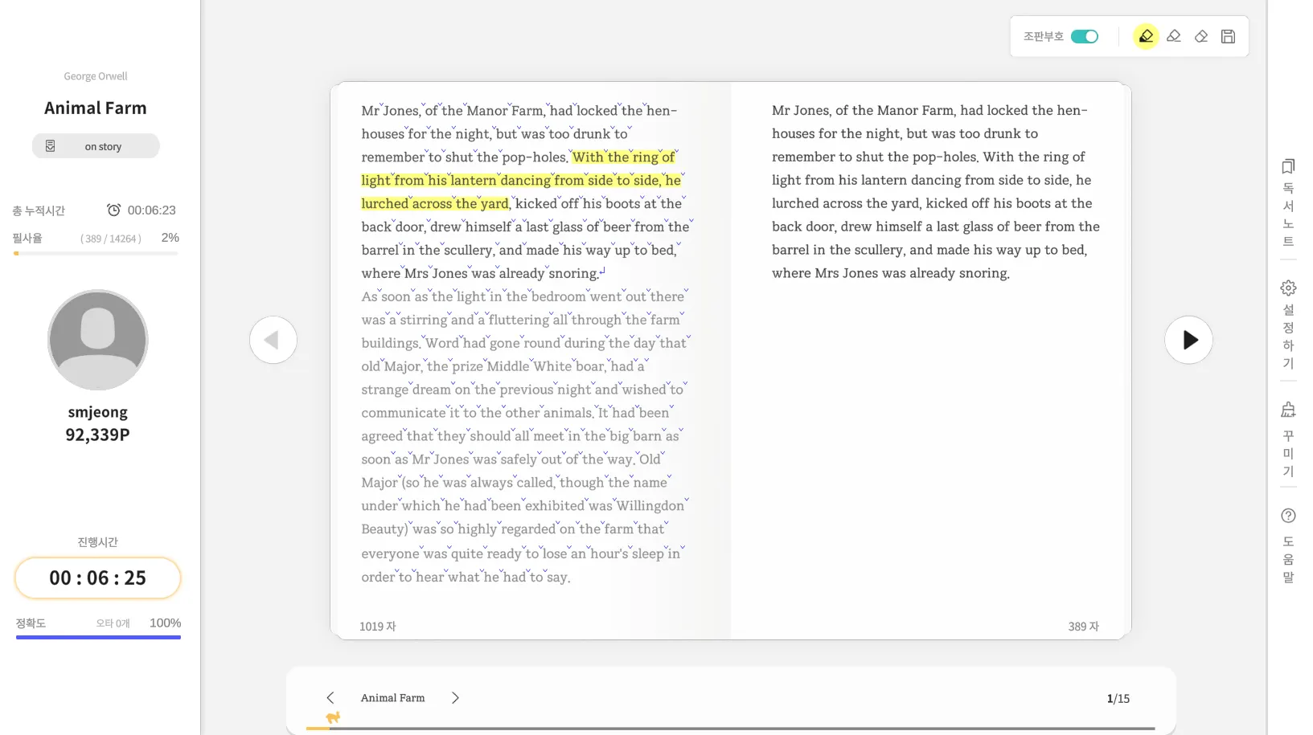Click the 오타 0개 typo count
Image resolution: width=1313 pixels, height=735 pixels.
[x=113, y=623]
